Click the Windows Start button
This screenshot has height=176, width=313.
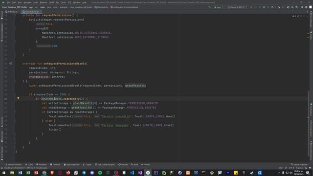coord(4,173)
